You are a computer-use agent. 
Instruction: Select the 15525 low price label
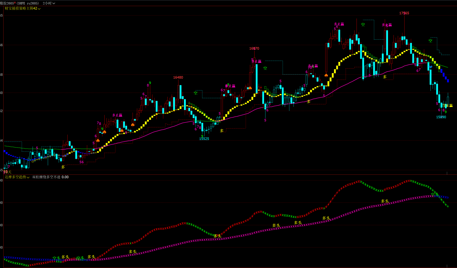coord(204,139)
